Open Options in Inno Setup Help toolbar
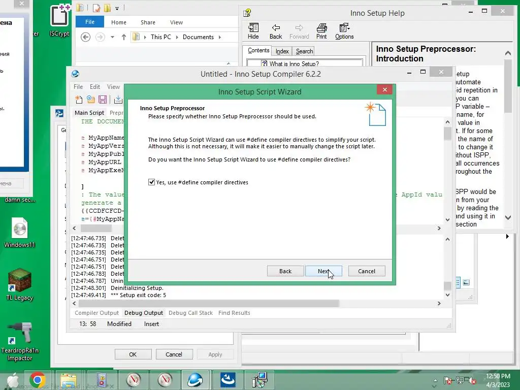 pos(344,31)
